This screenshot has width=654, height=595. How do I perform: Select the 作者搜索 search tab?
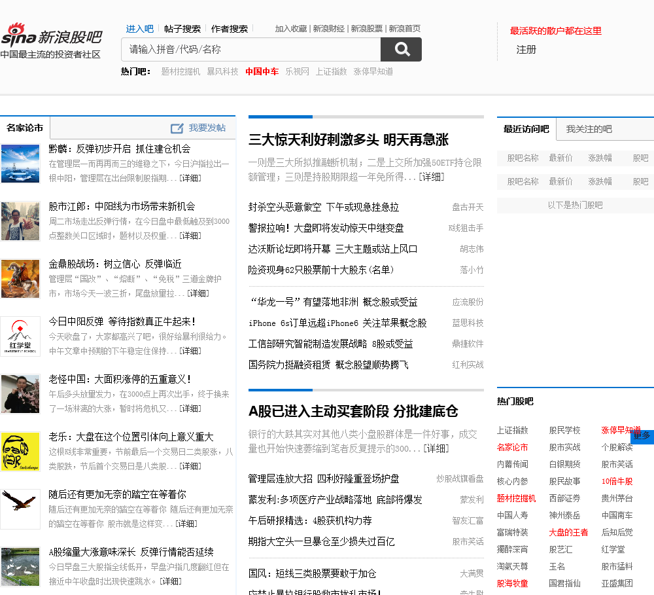click(x=230, y=29)
